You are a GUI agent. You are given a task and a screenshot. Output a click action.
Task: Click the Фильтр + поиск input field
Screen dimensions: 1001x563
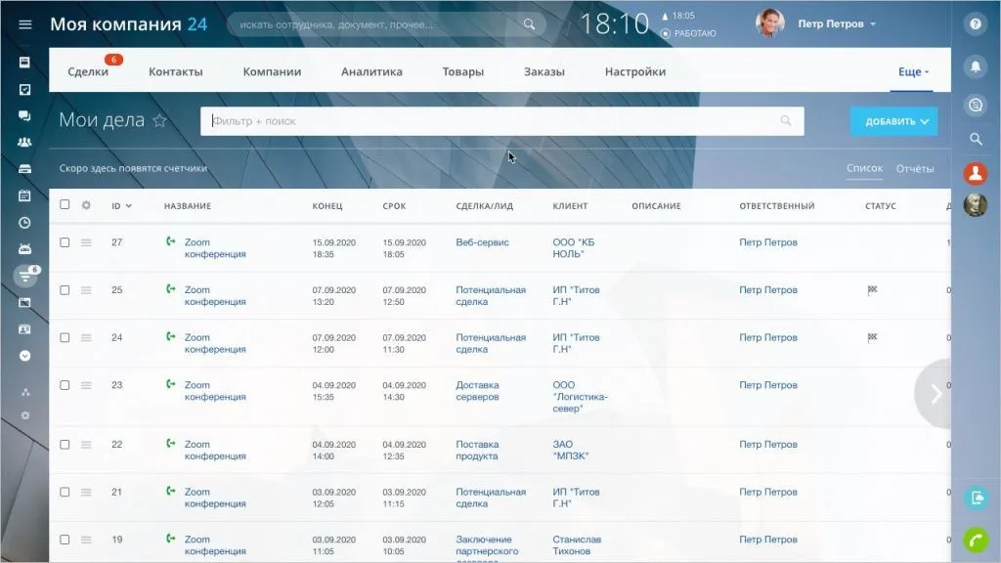(489, 121)
